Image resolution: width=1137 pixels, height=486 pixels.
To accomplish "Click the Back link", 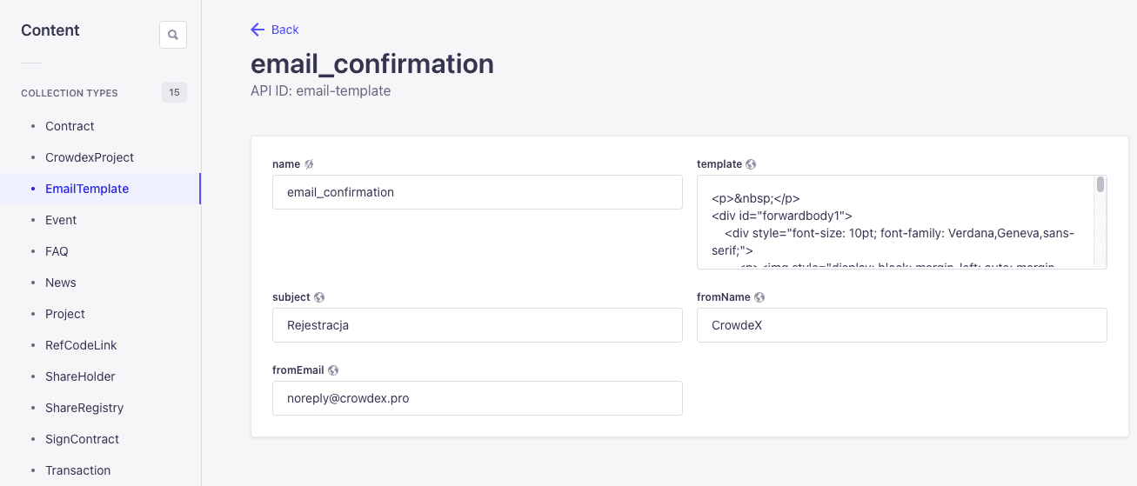I will point(284,30).
